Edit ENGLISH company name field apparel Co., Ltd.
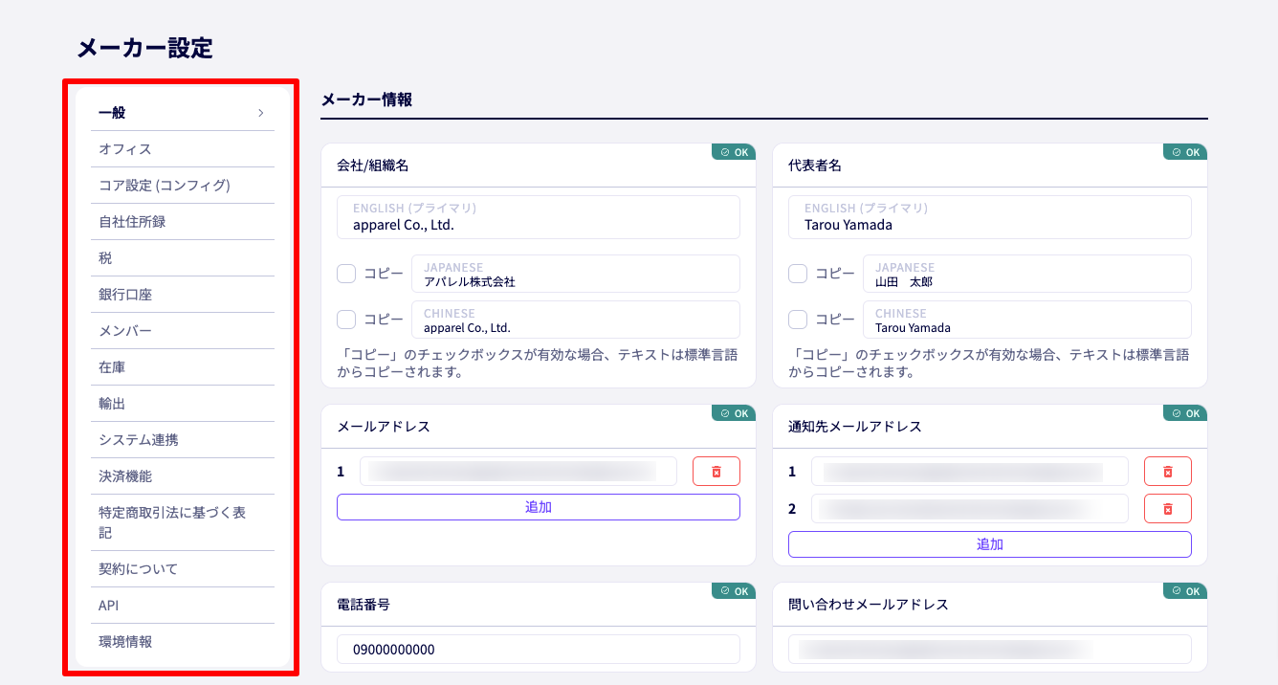 coord(539,217)
